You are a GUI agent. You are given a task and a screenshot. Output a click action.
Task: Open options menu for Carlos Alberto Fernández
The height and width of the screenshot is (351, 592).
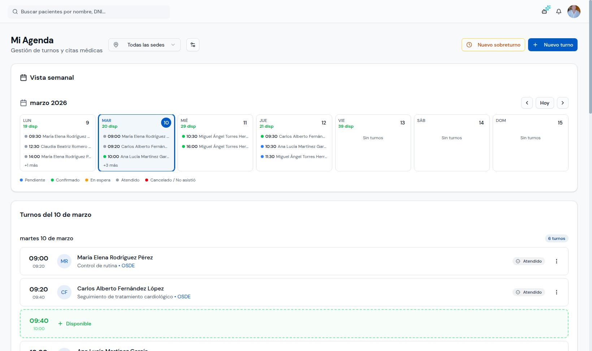(x=557, y=292)
